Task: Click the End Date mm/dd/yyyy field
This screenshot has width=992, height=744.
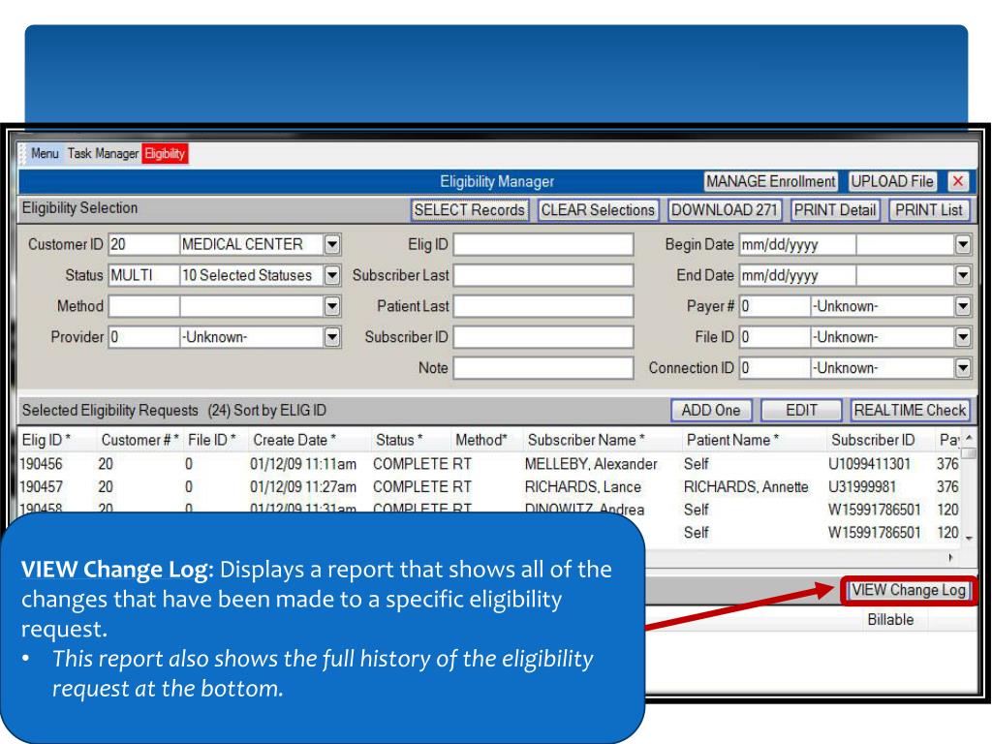Action: pyautogui.click(x=797, y=275)
